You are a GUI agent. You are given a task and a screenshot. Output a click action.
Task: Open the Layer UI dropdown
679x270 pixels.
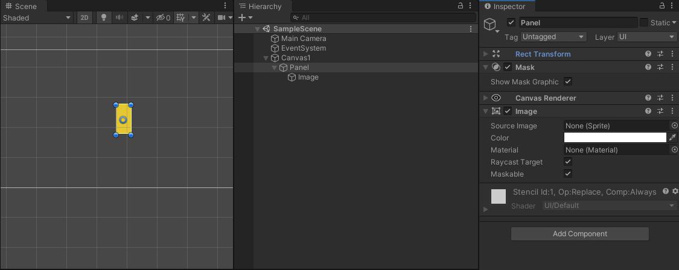pos(647,37)
